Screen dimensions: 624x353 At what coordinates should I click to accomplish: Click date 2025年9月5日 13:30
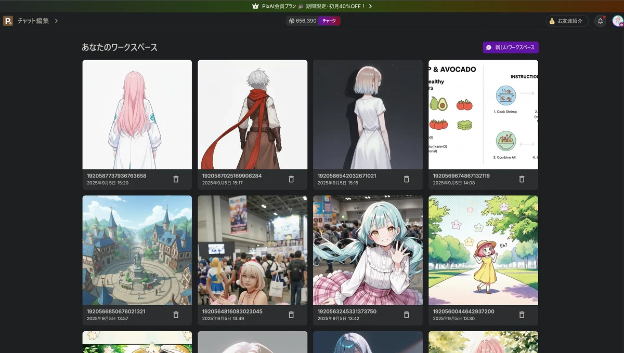pos(454,319)
